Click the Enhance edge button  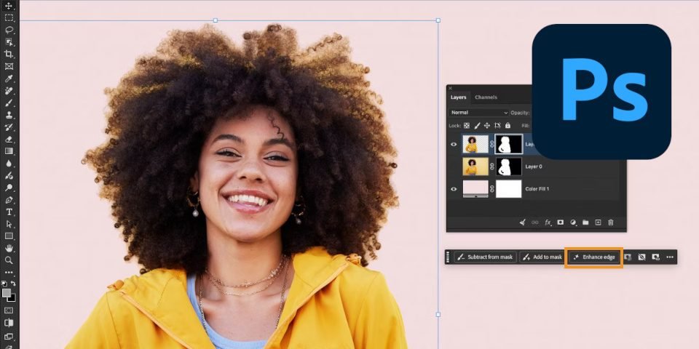coord(594,257)
